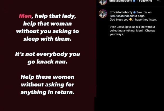164x111 pixels.
Task: Click the empty comments area below caption
Action: coord(130,67)
